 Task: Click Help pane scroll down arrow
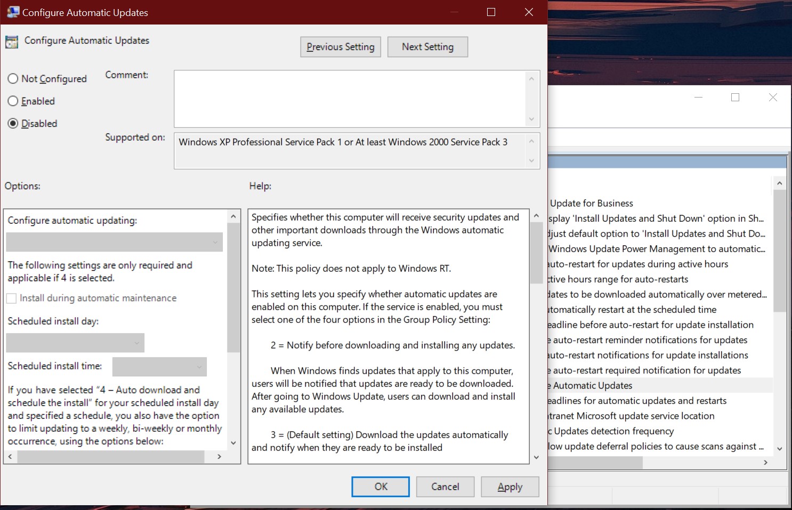coord(537,457)
